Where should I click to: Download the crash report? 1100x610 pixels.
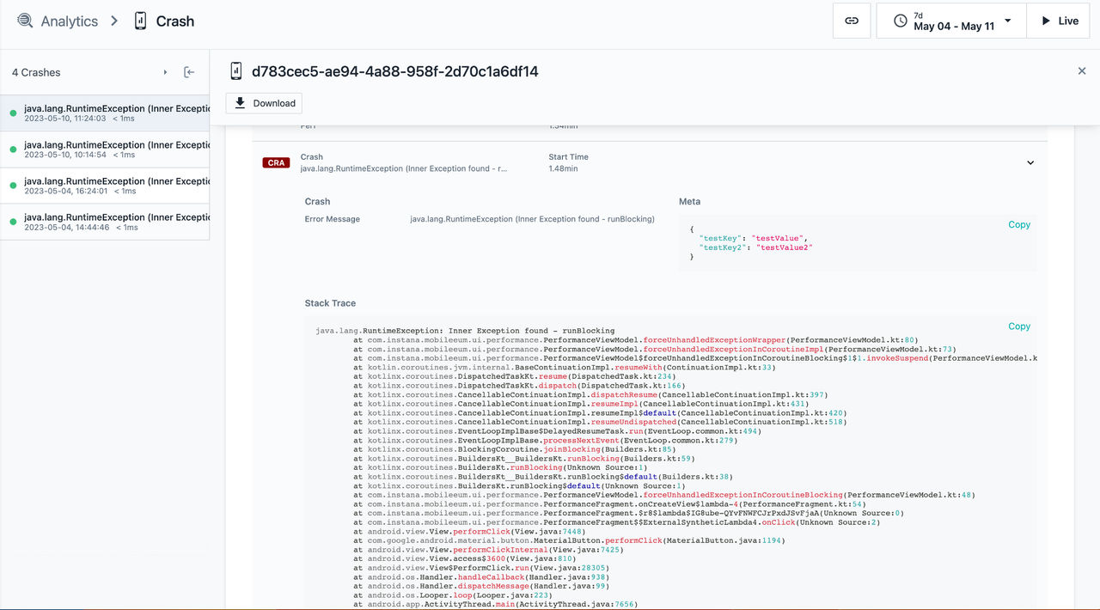[x=265, y=103]
